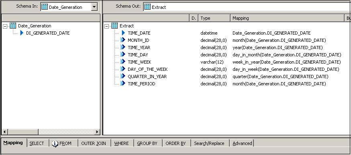Click the Schema In Date_Generation combo box

[x=69, y=7]
